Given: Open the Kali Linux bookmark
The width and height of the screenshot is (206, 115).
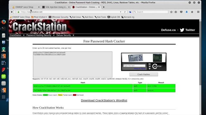Looking at the screenshot, I should (75, 17).
